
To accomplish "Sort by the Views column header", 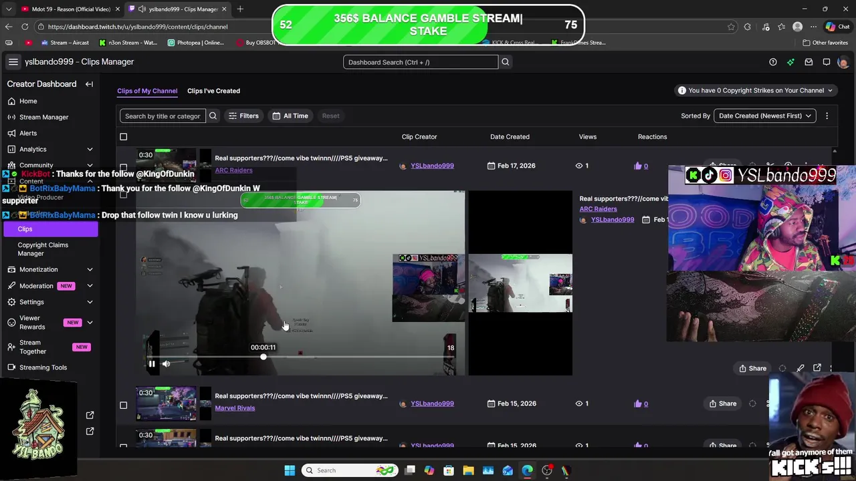I will pyautogui.click(x=587, y=137).
